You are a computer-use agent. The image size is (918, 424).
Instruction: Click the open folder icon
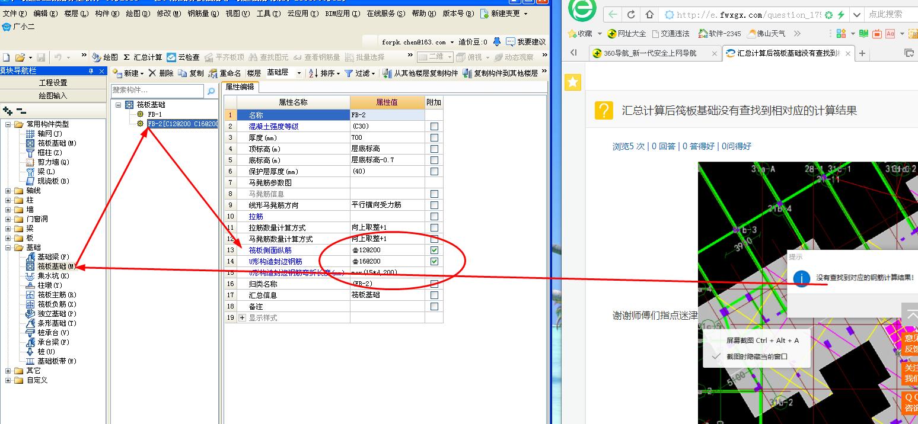(20, 57)
